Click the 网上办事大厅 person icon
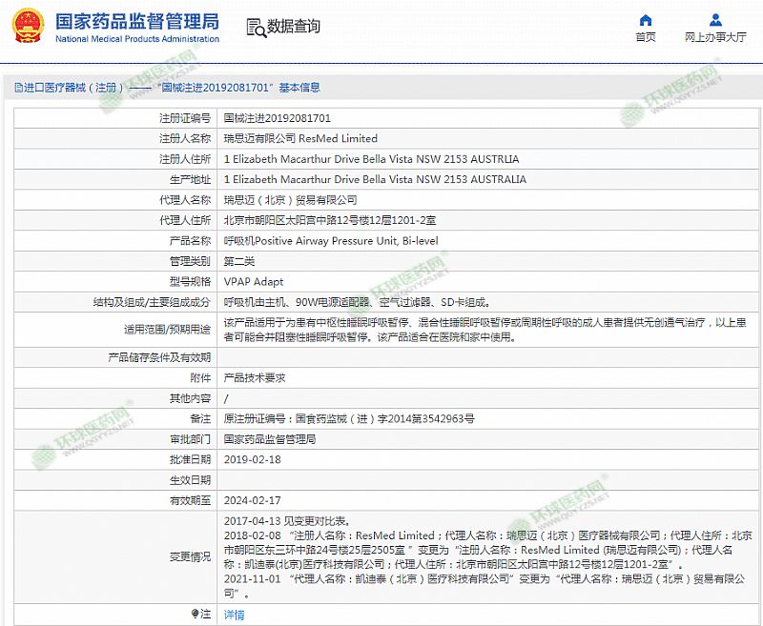 tap(715, 20)
